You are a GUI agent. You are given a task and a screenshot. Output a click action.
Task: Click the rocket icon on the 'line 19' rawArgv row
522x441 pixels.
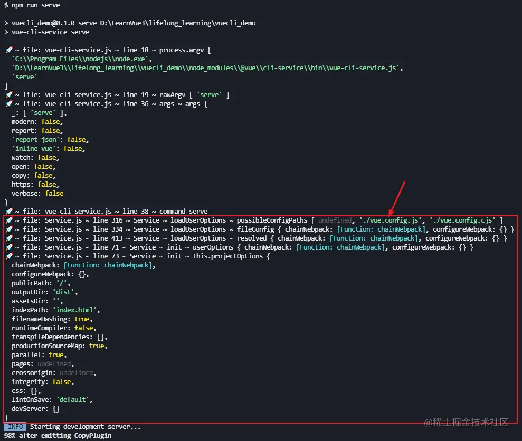[9, 95]
